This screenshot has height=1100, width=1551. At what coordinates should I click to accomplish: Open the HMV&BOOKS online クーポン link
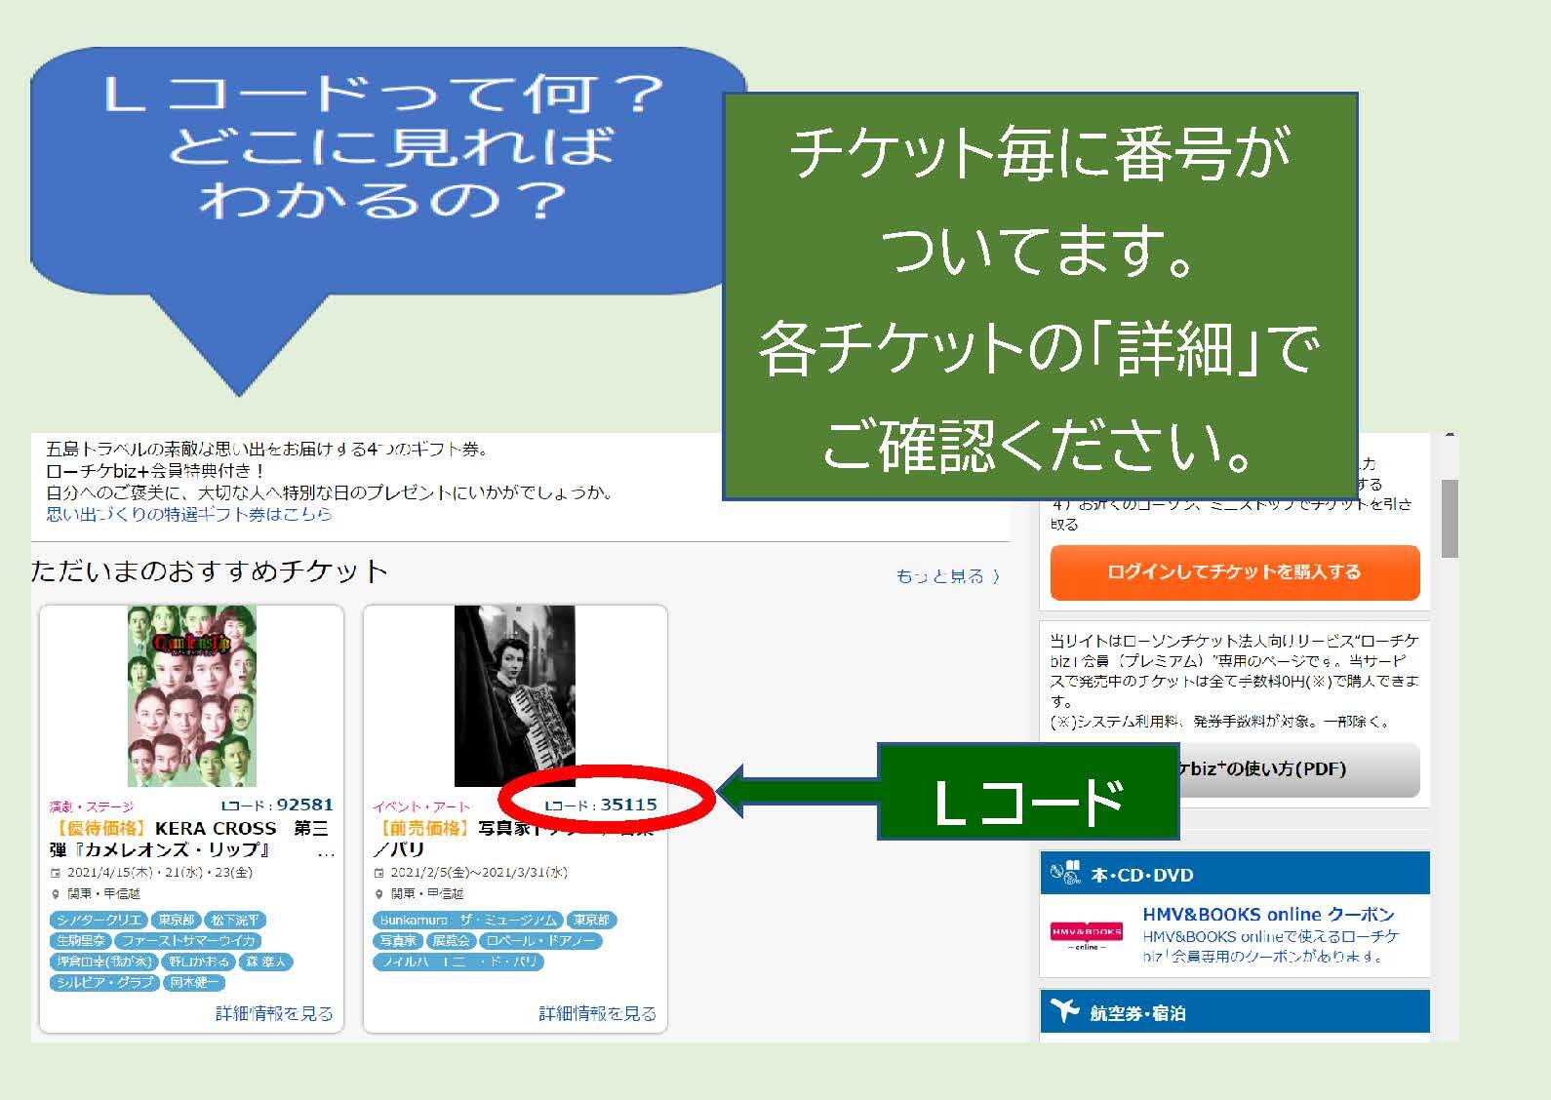point(1268,915)
